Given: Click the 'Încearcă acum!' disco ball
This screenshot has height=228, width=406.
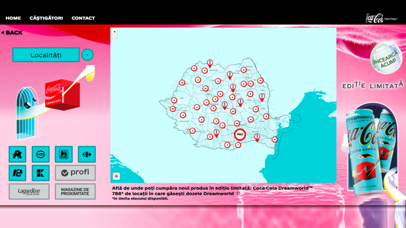Looking at the screenshot, I should point(386,58).
